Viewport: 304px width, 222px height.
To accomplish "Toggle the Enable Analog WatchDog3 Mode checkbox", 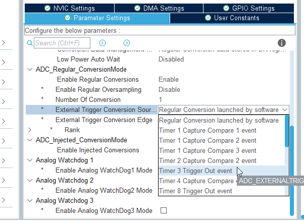I will point(164,210).
